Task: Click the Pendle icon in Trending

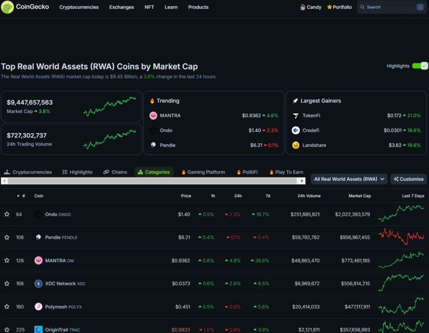Action: click(153, 145)
